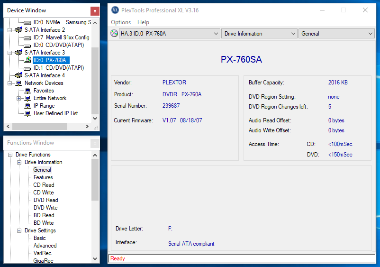The width and height of the screenshot is (380, 267).
Task: Open the BD Read function
Action: click(x=44, y=215)
